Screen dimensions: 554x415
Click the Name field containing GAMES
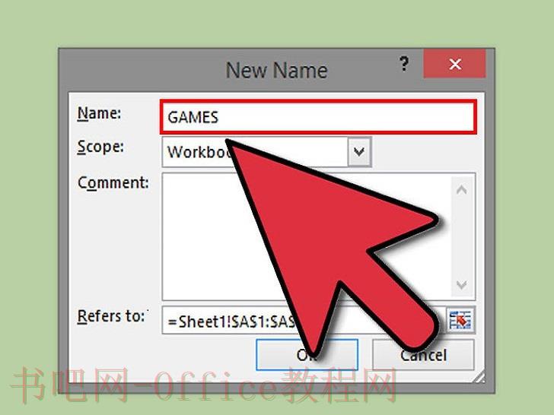[x=318, y=117]
